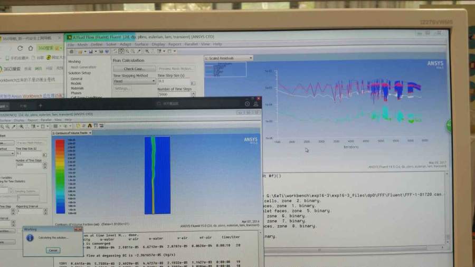The width and height of the screenshot is (475, 267).
Task: Click the floppy-disk Write file icon in rear Fluent
Action: [x=91, y=52]
